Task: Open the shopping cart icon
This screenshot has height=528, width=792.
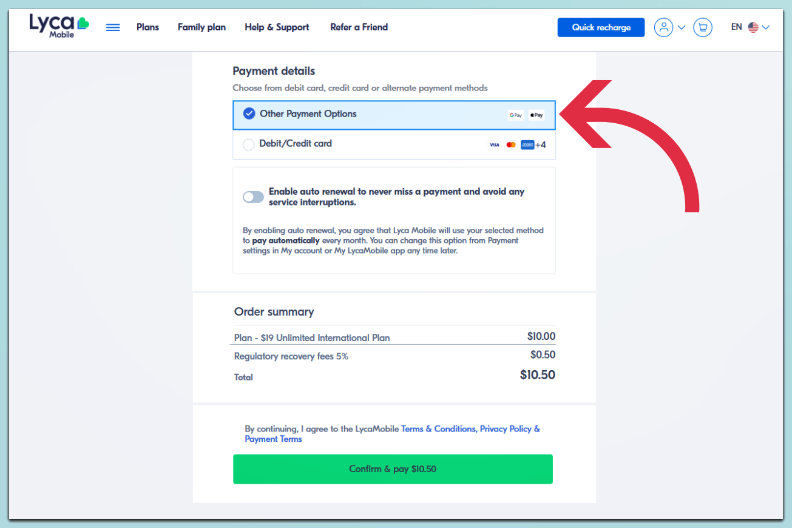Action: (x=703, y=27)
